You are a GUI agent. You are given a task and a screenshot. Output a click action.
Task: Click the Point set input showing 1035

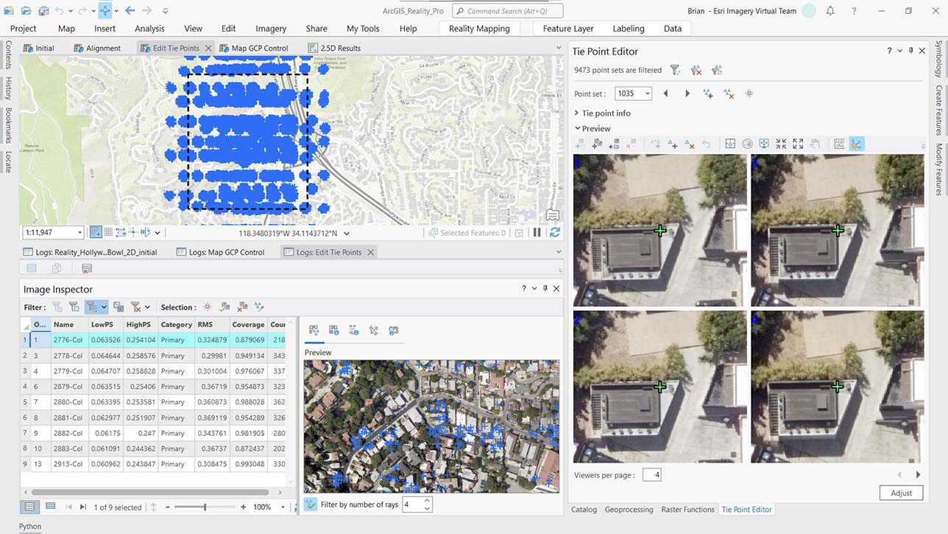pyautogui.click(x=631, y=94)
